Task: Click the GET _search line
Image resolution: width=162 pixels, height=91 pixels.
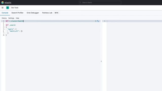Action: tap(11, 25)
